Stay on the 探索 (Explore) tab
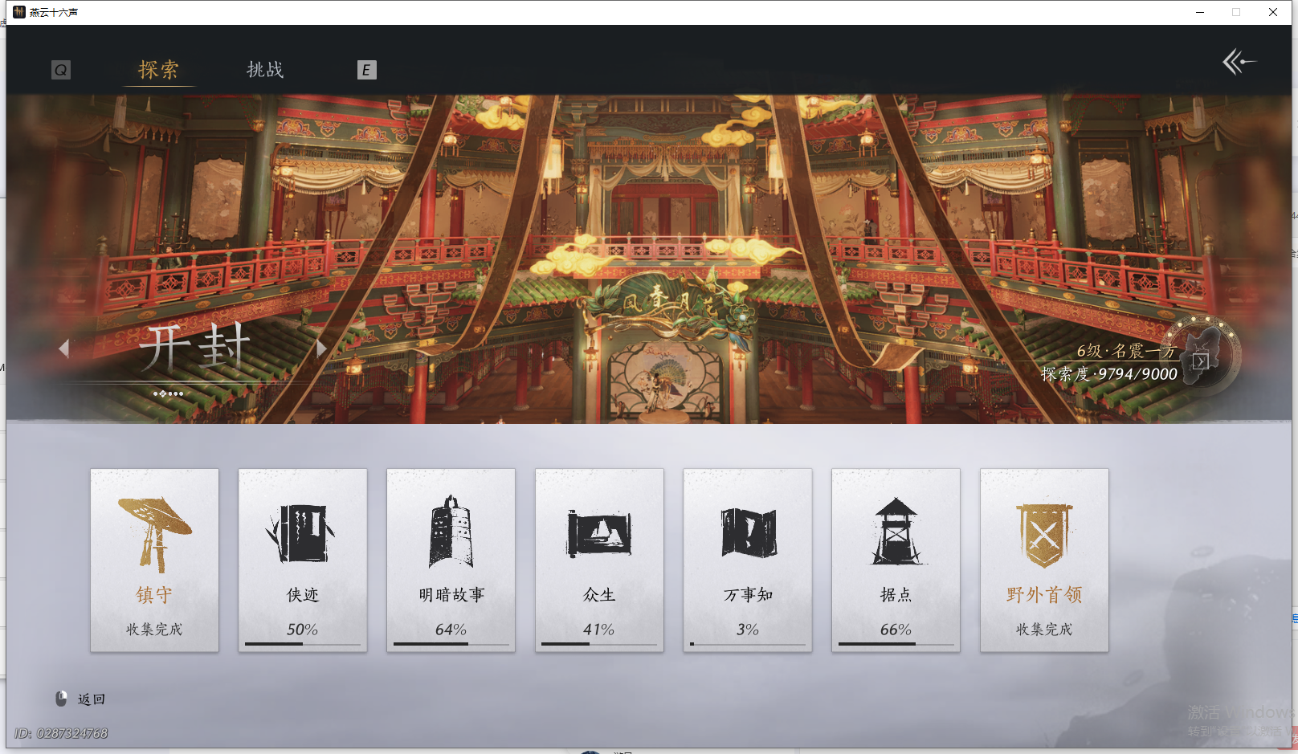 pyautogui.click(x=159, y=70)
